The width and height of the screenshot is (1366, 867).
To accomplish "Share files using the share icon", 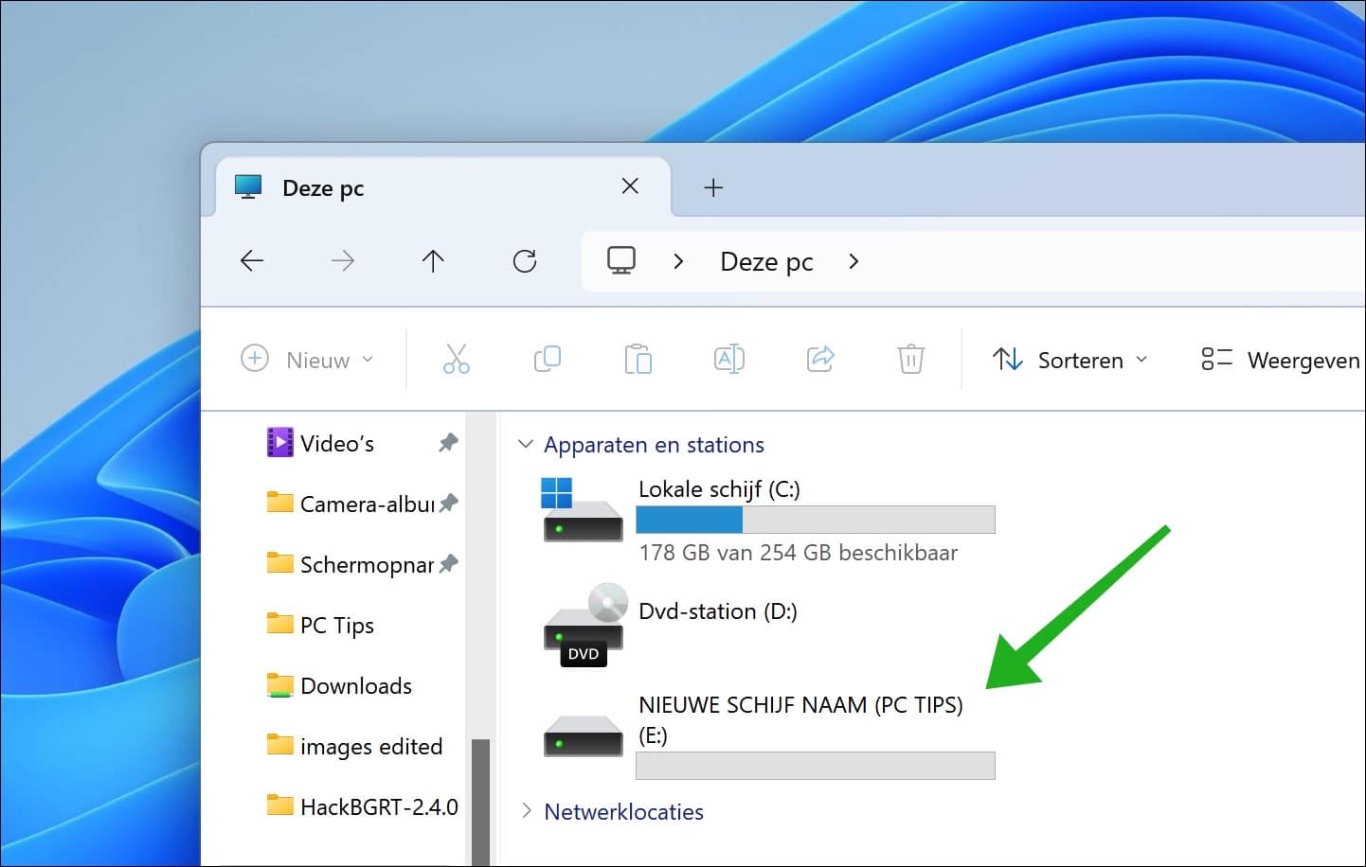I will point(819,359).
